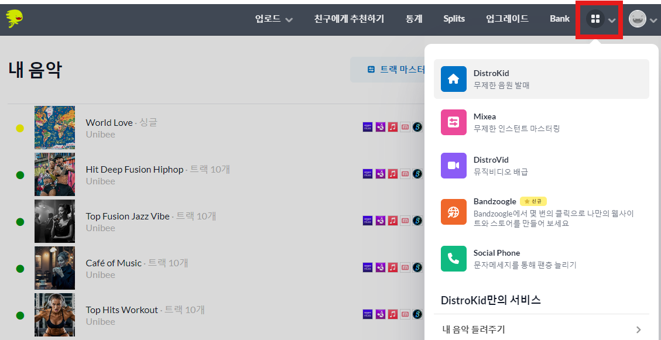Click Amazon Music icon for Top Hits Workout

click(368, 314)
